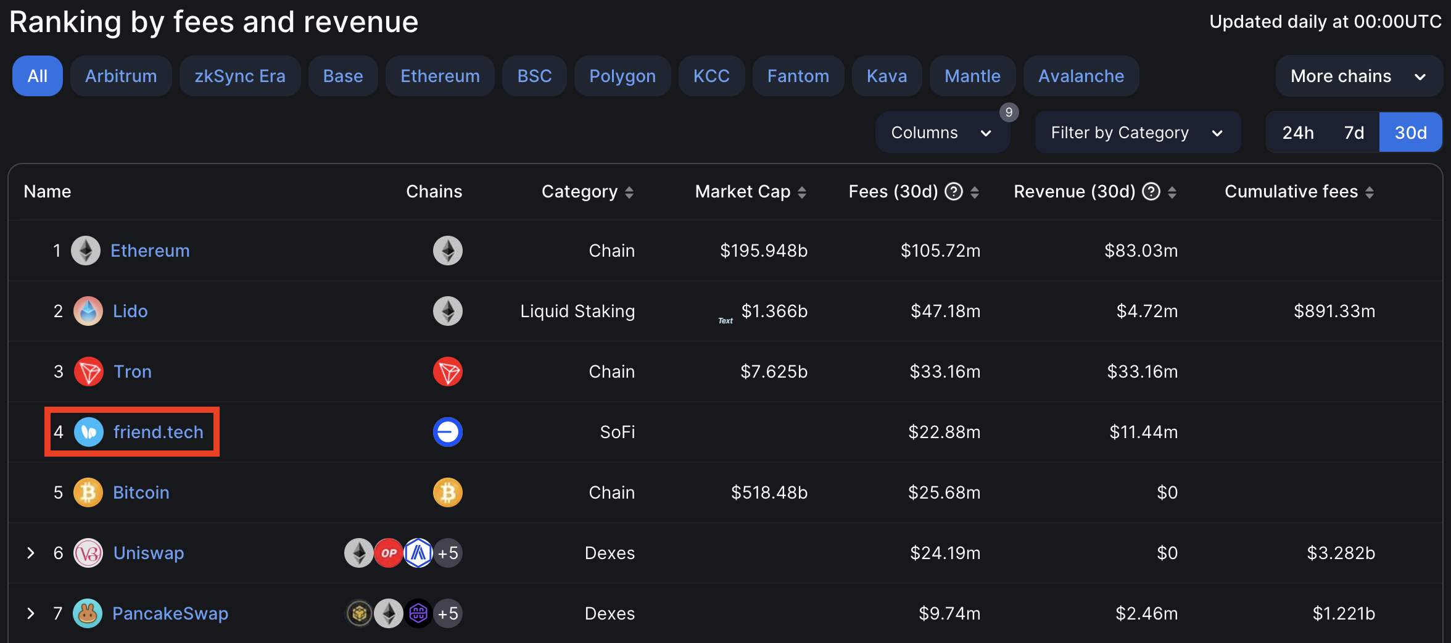
Task: Click the Tron chain icon in Chains column
Action: click(447, 371)
